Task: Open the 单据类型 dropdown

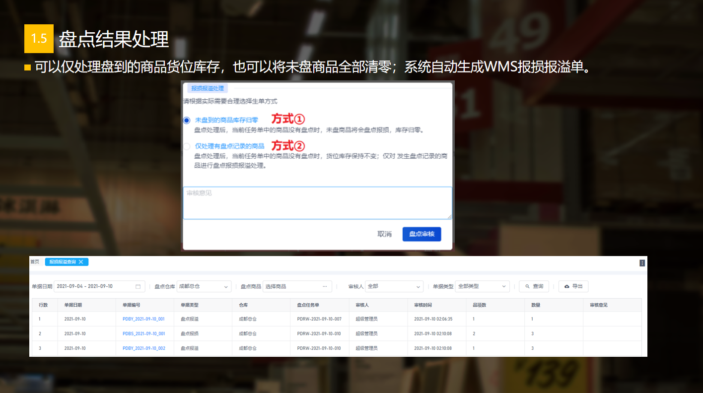Action: point(482,286)
